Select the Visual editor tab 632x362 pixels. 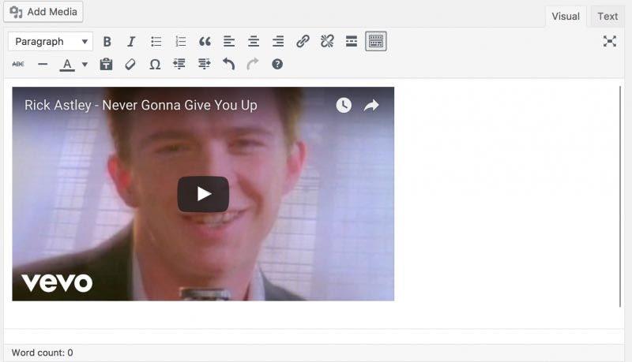pyautogui.click(x=566, y=16)
